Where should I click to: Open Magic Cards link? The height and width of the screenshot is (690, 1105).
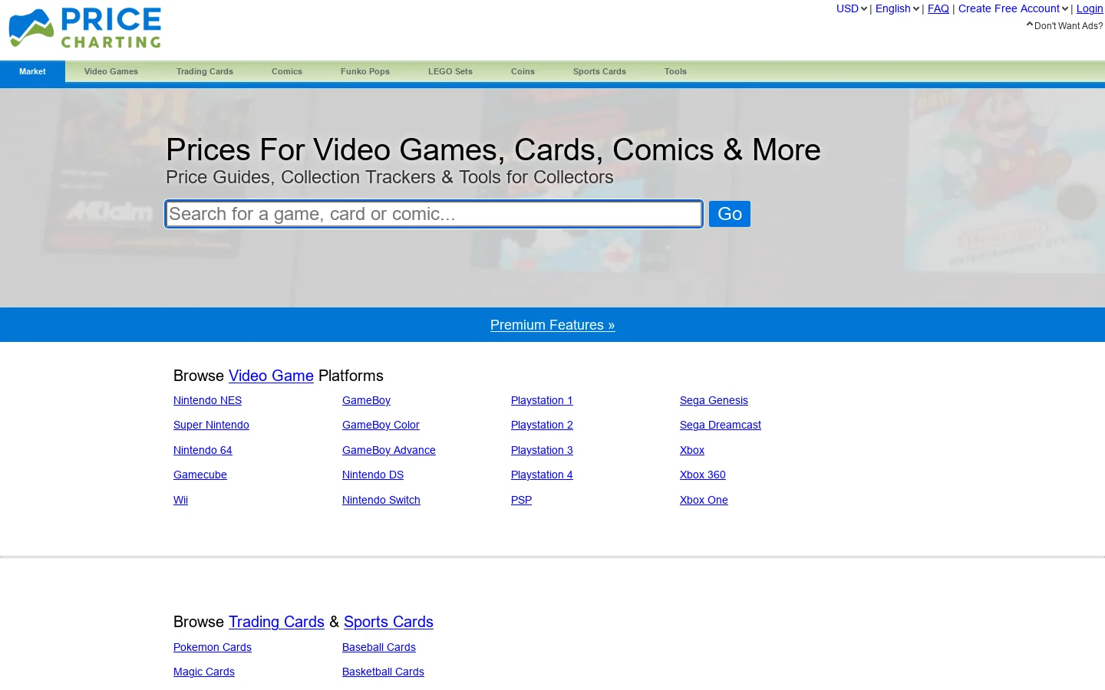click(204, 672)
